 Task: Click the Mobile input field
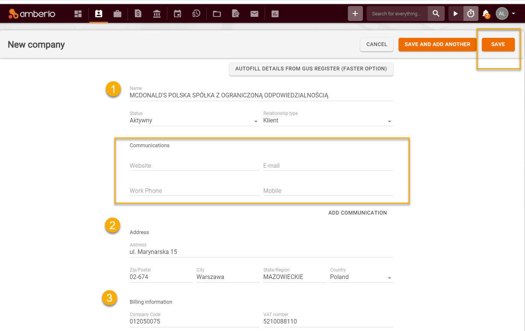(x=328, y=191)
